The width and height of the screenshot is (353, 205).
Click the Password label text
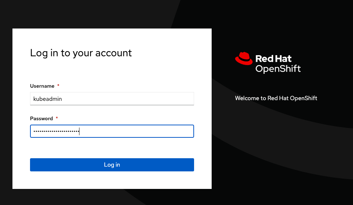tap(41, 118)
